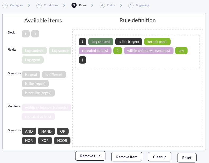Open the Triggering step
This screenshot has height=163, width=209.
(139, 5)
